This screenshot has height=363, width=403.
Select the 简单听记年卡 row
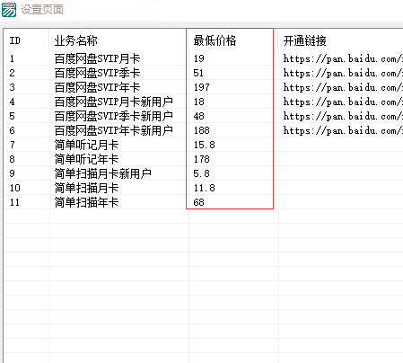click(x=204, y=159)
